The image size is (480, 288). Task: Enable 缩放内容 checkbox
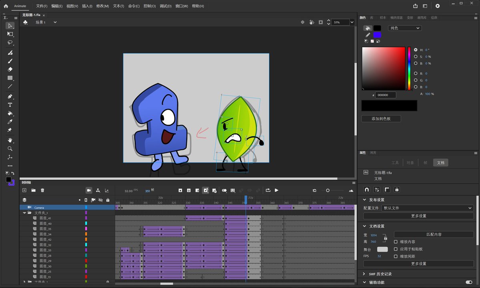pos(396,242)
